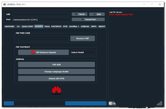Open the Port combo box showing COM1

(41, 20)
